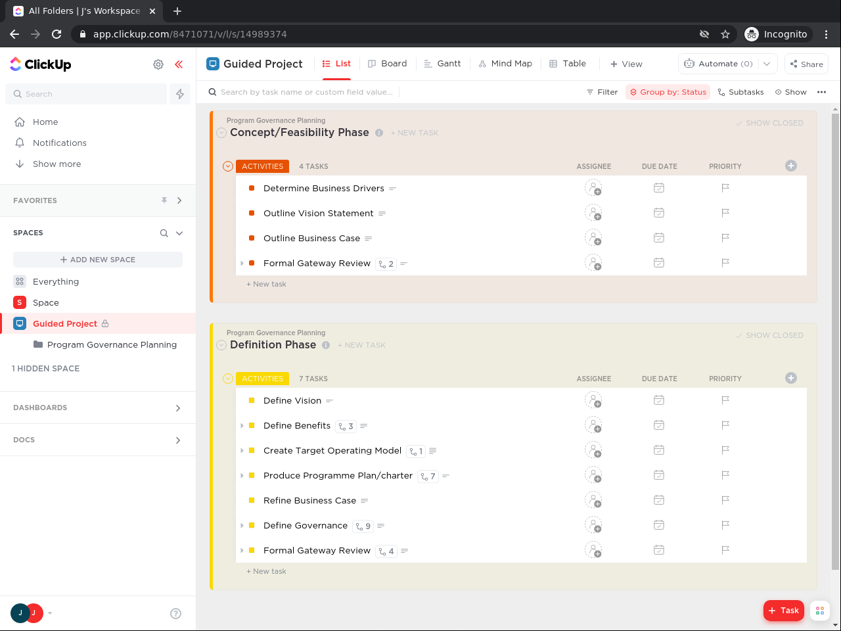Screen dimensions: 841x631
Task: Collapse the sidebar with double-chevron icon
Action: [x=179, y=64]
